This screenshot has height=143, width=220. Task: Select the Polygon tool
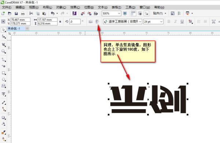(x=4, y=86)
